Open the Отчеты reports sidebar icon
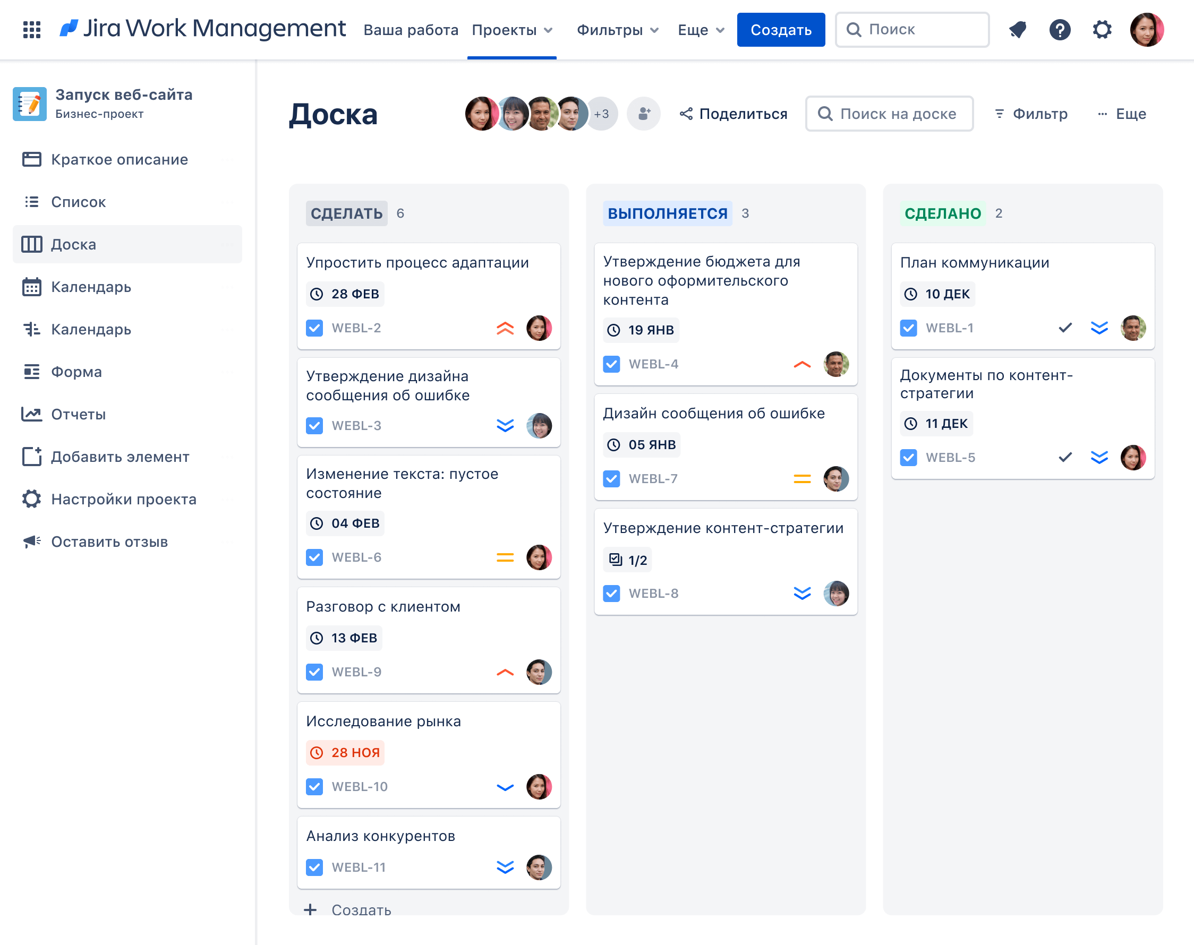1194x945 pixels. (x=31, y=415)
